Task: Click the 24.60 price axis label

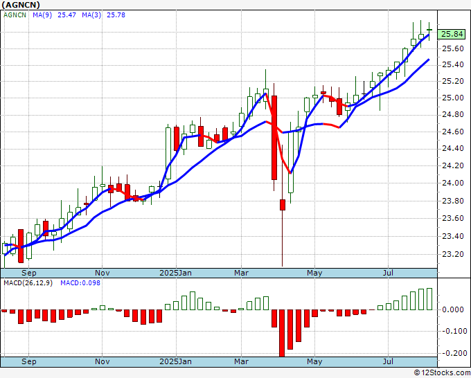Action: [453, 132]
